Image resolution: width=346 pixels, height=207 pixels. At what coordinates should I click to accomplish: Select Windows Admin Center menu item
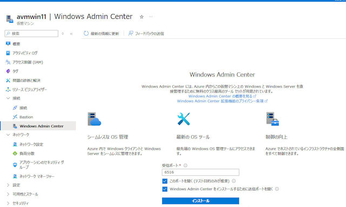pos(38,126)
